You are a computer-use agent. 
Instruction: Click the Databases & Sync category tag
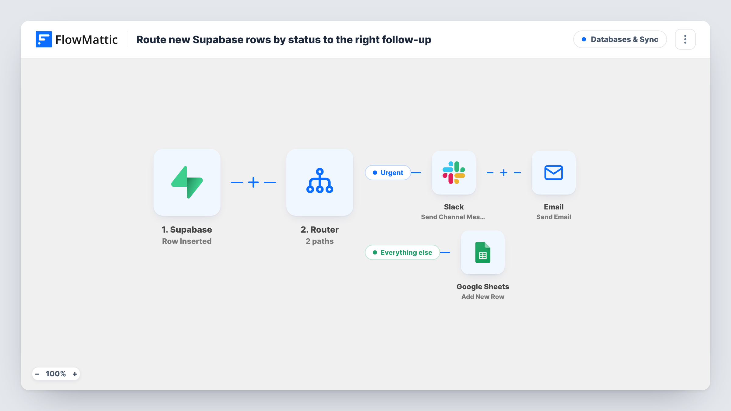tap(620, 39)
